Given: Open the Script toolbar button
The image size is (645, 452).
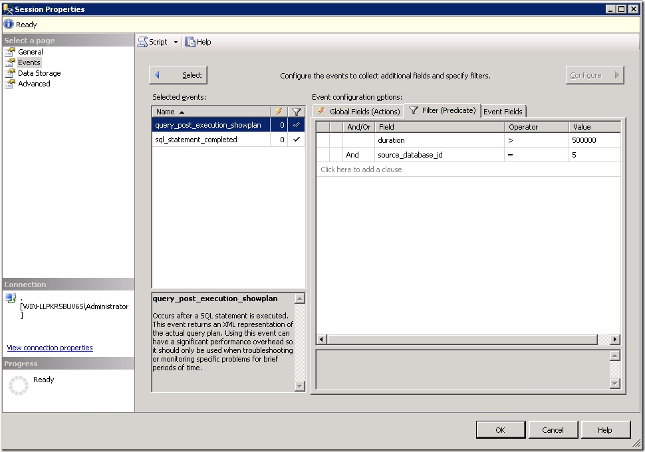Looking at the screenshot, I should click(x=153, y=42).
